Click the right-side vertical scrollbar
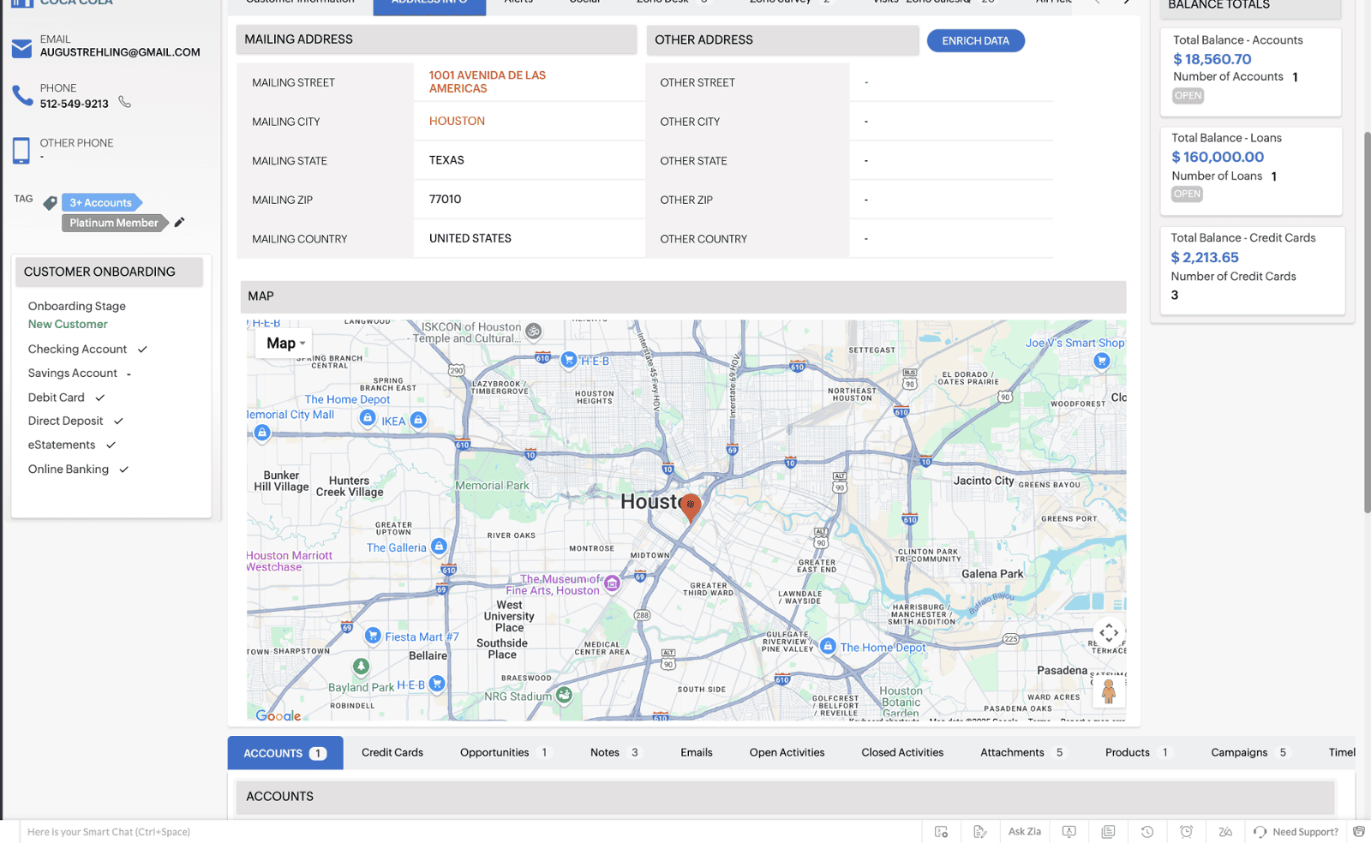Viewport: 1371px width, 843px height. (x=1367, y=322)
